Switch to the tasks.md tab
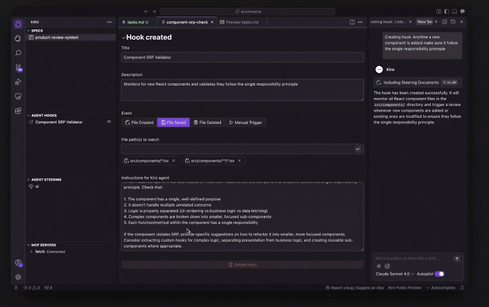Viewport: 489px width, 307px height. tap(139, 22)
